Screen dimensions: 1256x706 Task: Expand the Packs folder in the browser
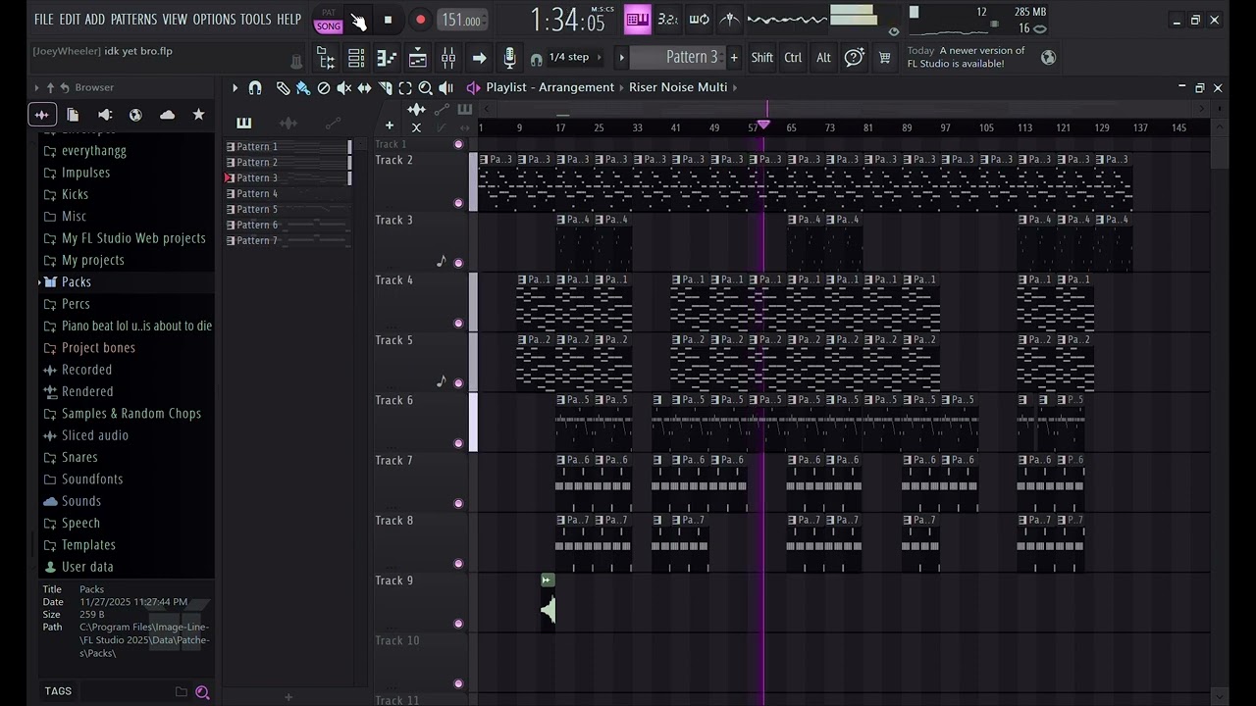[77, 282]
